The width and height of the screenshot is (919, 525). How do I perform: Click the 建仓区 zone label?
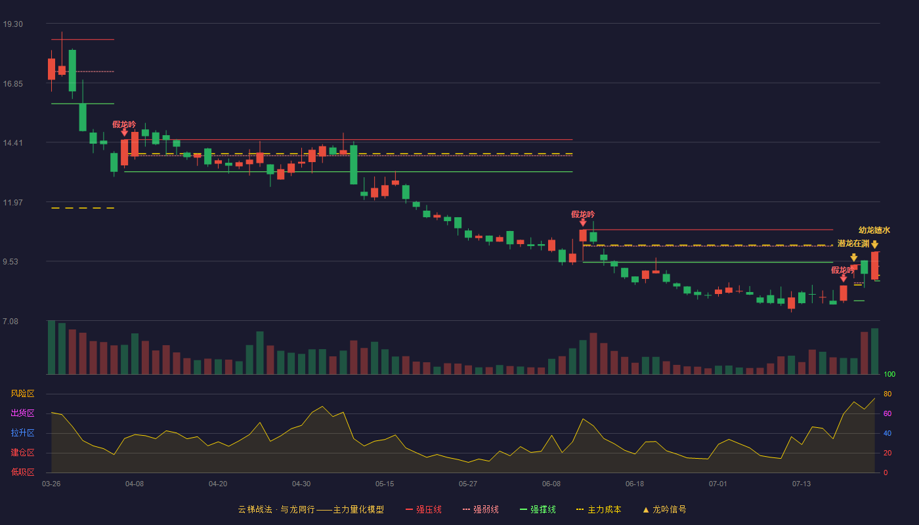pyautogui.click(x=22, y=453)
